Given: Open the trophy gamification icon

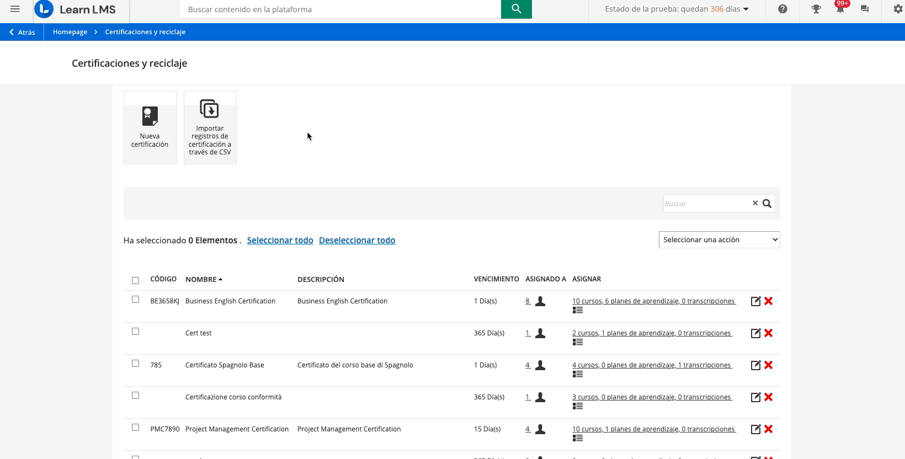Looking at the screenshot, I should point(816,9).
